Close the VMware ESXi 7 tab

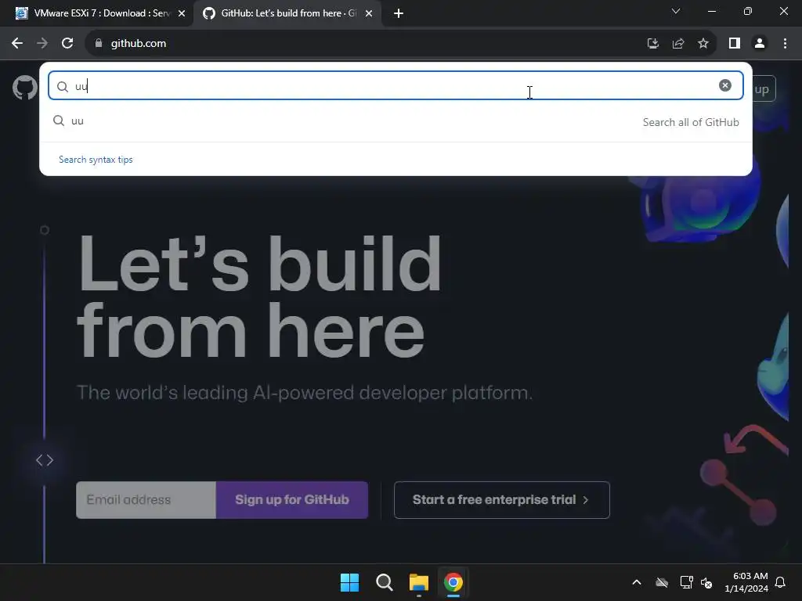point(182,13)
